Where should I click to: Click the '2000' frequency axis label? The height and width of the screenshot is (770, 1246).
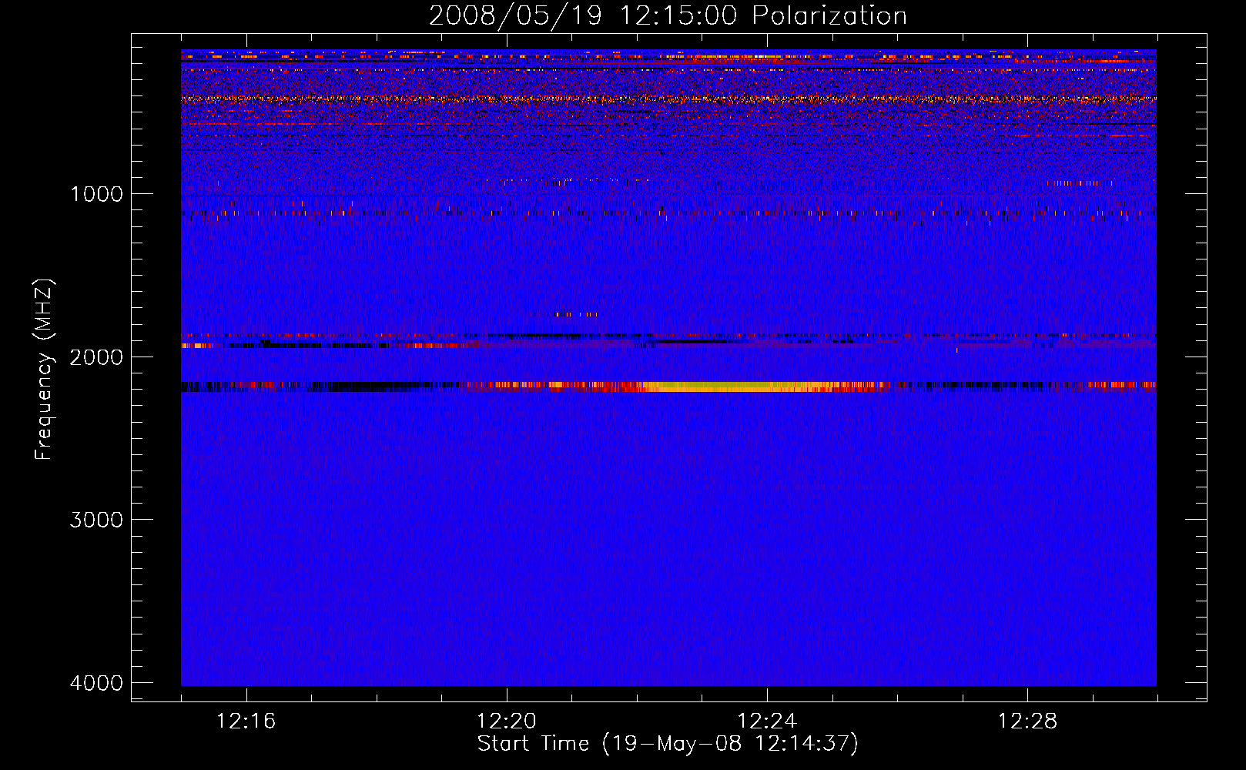coord(96,357)
